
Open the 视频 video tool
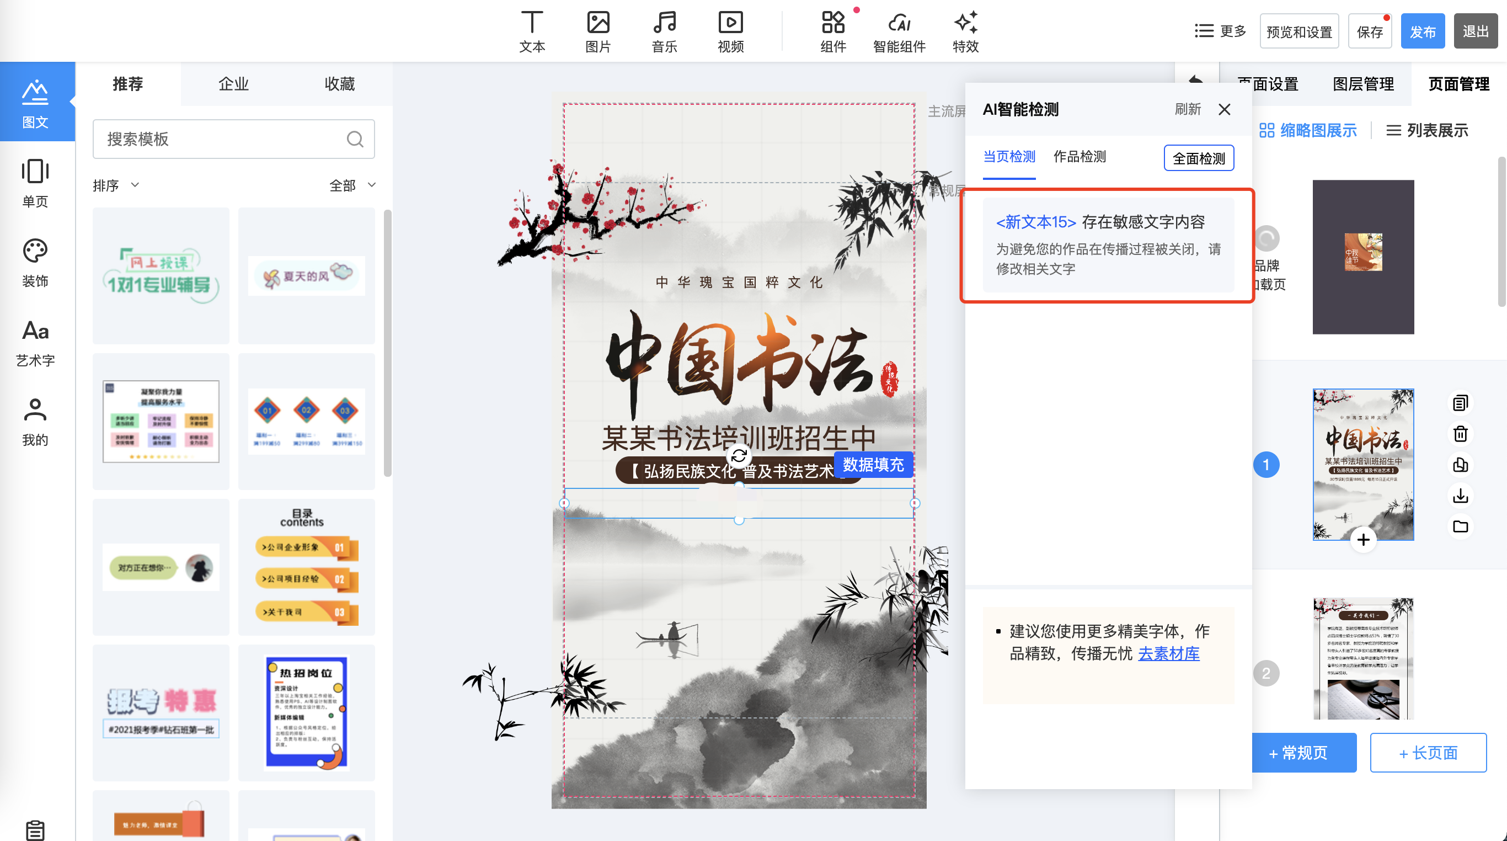(731, 31)
